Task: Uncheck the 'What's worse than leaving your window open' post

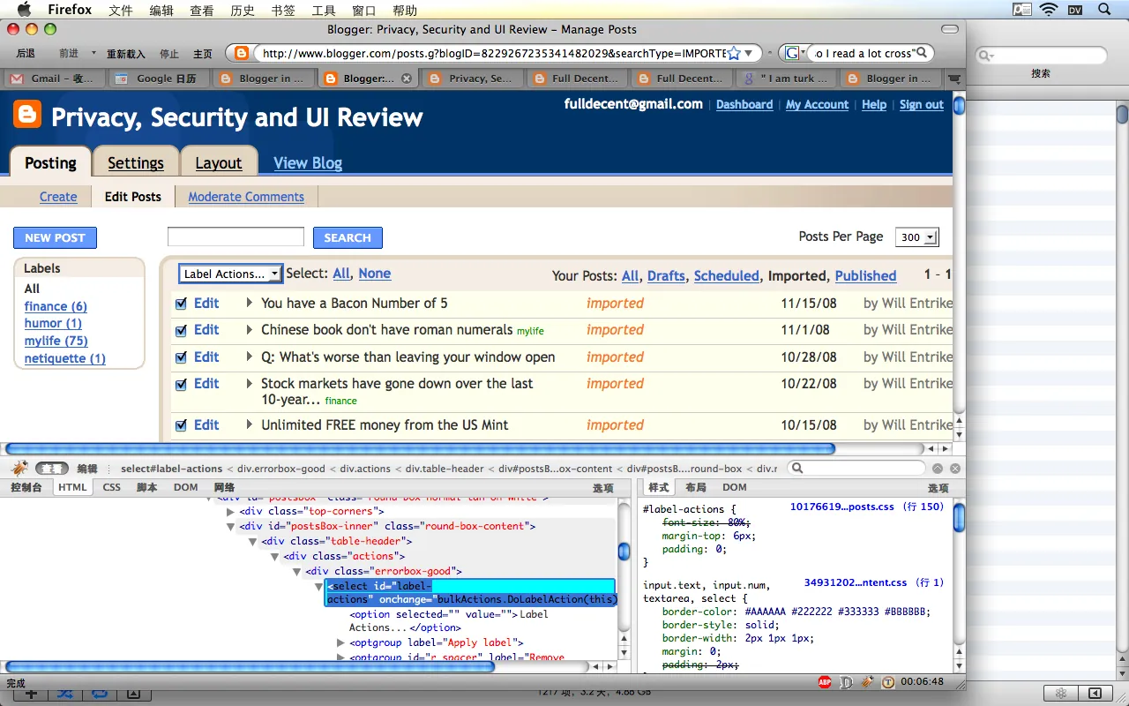Action: point(181,357)
